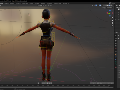Open the Render properties tab

[x=116, y=38]
